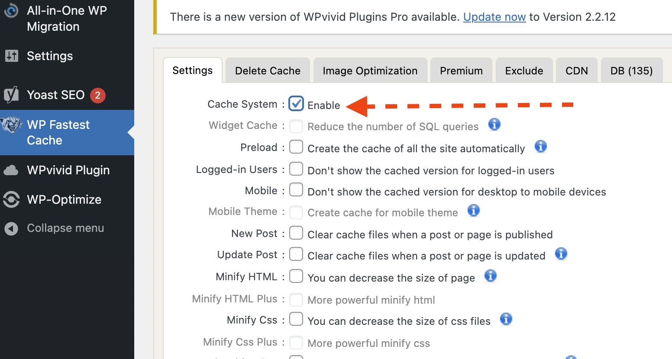Click the info icon beside Update Post
Screen dimensions: 672x359
[x=561, y=254]
